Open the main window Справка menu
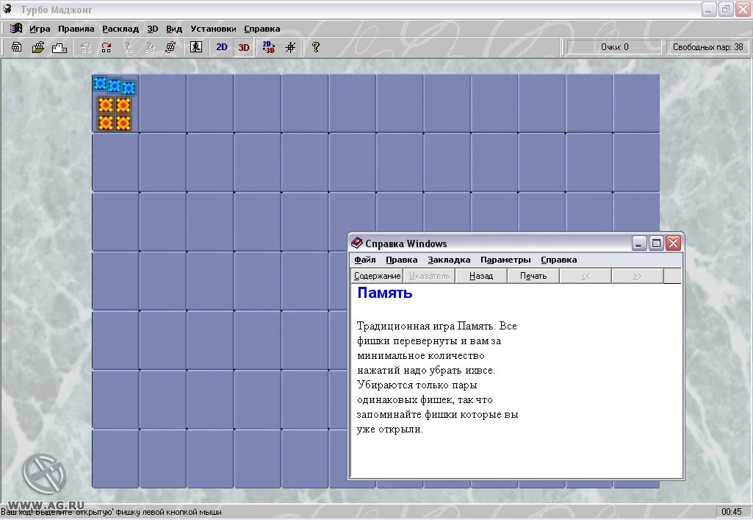 [x=262, y=29]
